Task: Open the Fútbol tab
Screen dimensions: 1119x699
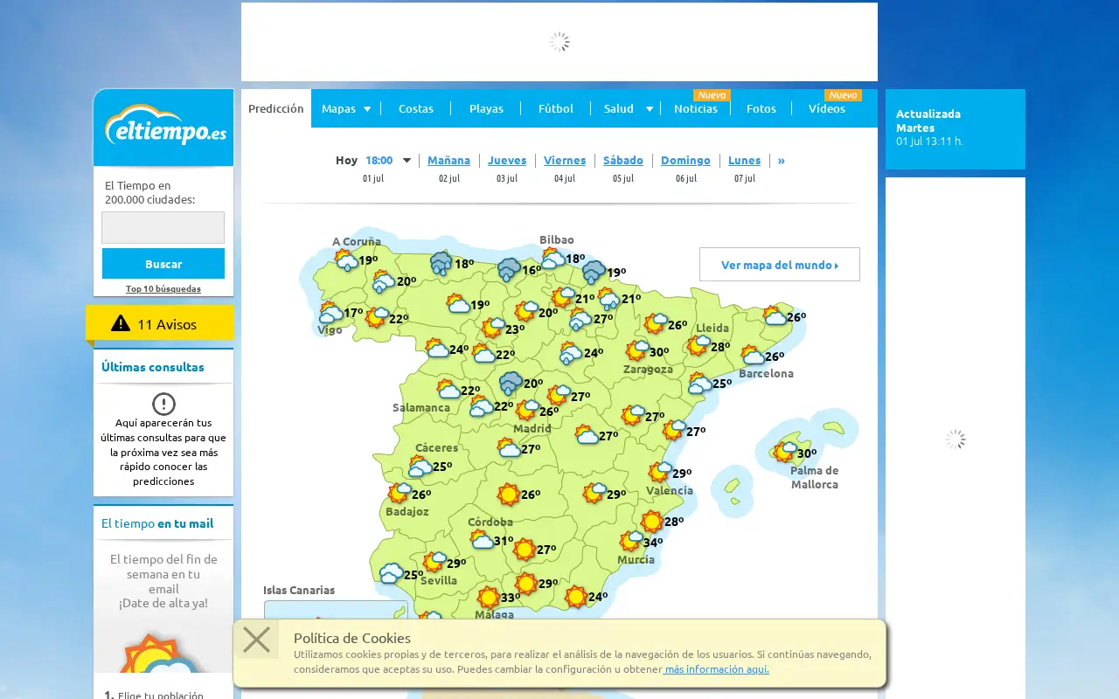Action: (x=556, y=108)
